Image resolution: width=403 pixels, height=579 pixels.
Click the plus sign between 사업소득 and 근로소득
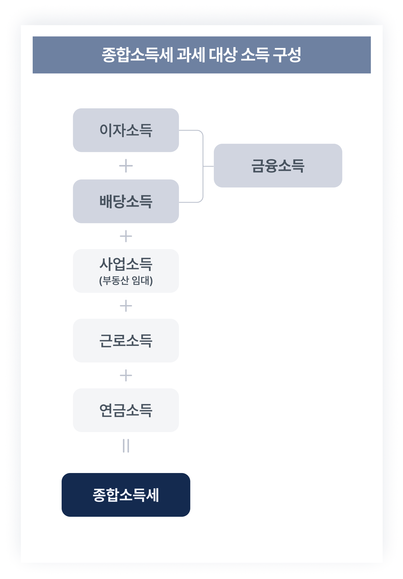pyautogui.click(x=126, y=306)
